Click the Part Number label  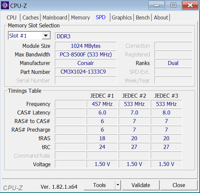click(35, 72)
